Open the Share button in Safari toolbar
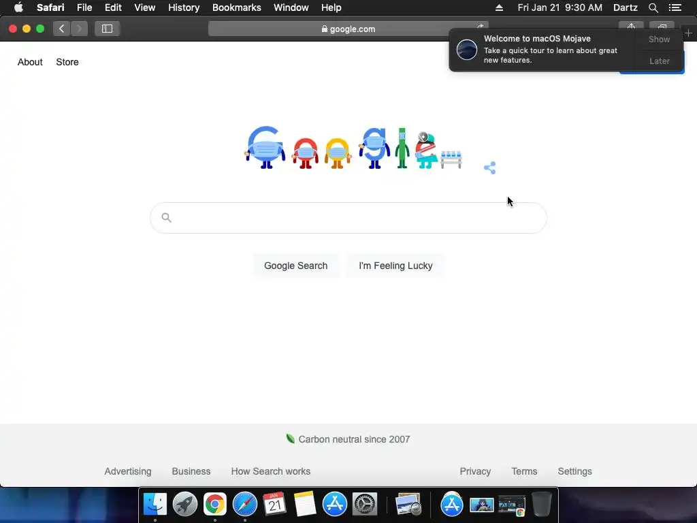This screenshot has width=697, height=523. 631,27
